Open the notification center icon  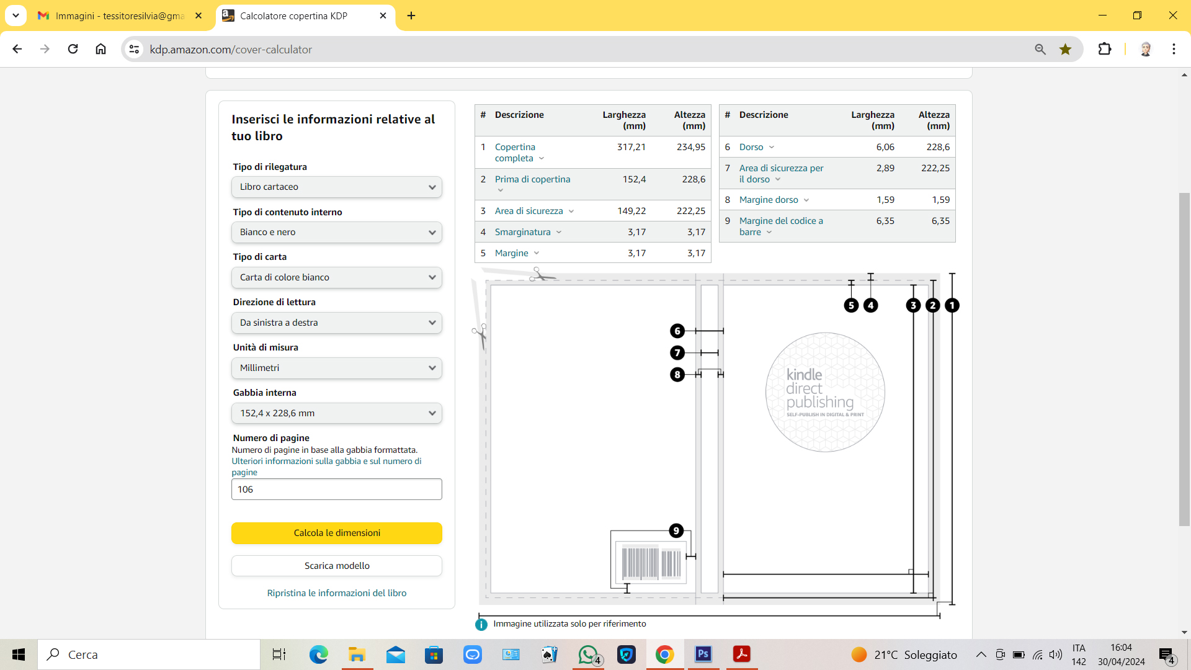pyautogui.click(x=1167, y=655)
